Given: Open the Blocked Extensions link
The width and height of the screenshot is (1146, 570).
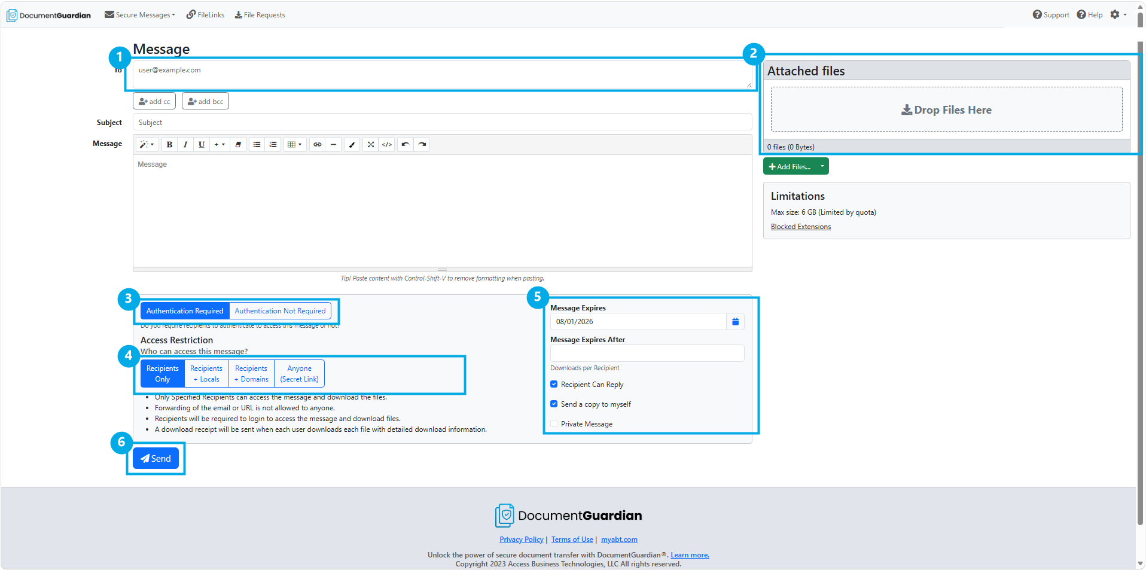Looking at the screenshot, I should tap(801, 227).
